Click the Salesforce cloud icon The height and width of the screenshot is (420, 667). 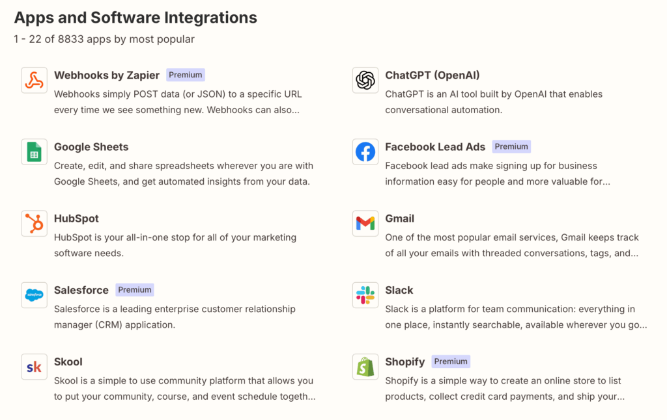pos(34,295)
